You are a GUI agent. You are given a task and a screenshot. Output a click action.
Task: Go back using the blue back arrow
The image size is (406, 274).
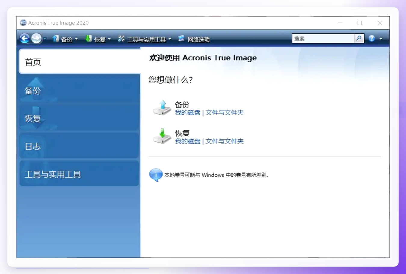coord(25,38)
